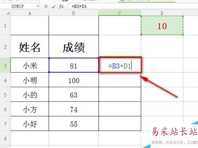Confirm formula with the green checkmark

tap(53, 6)
